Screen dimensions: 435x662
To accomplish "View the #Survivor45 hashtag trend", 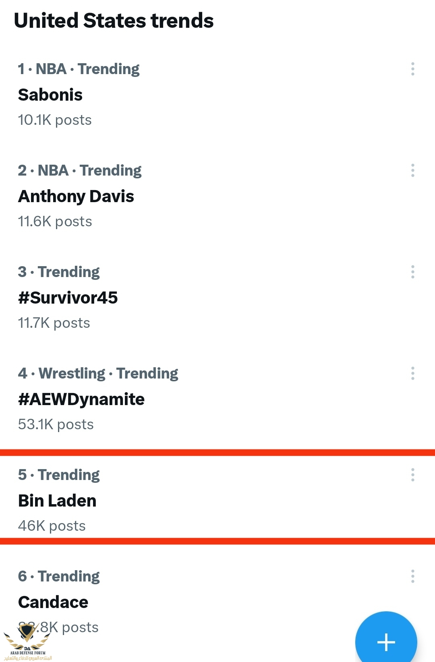I will pyautogui.click(x=68, y=298).
